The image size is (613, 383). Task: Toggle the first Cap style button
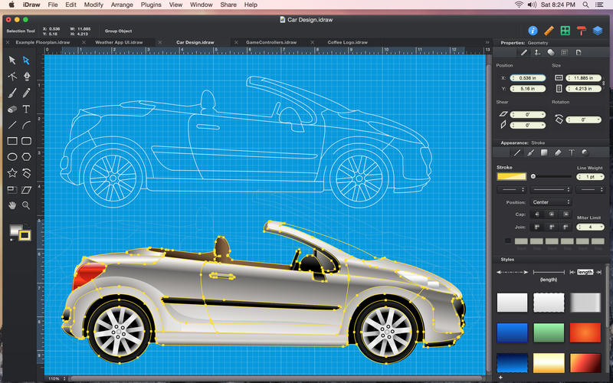[x=536, y=214]
